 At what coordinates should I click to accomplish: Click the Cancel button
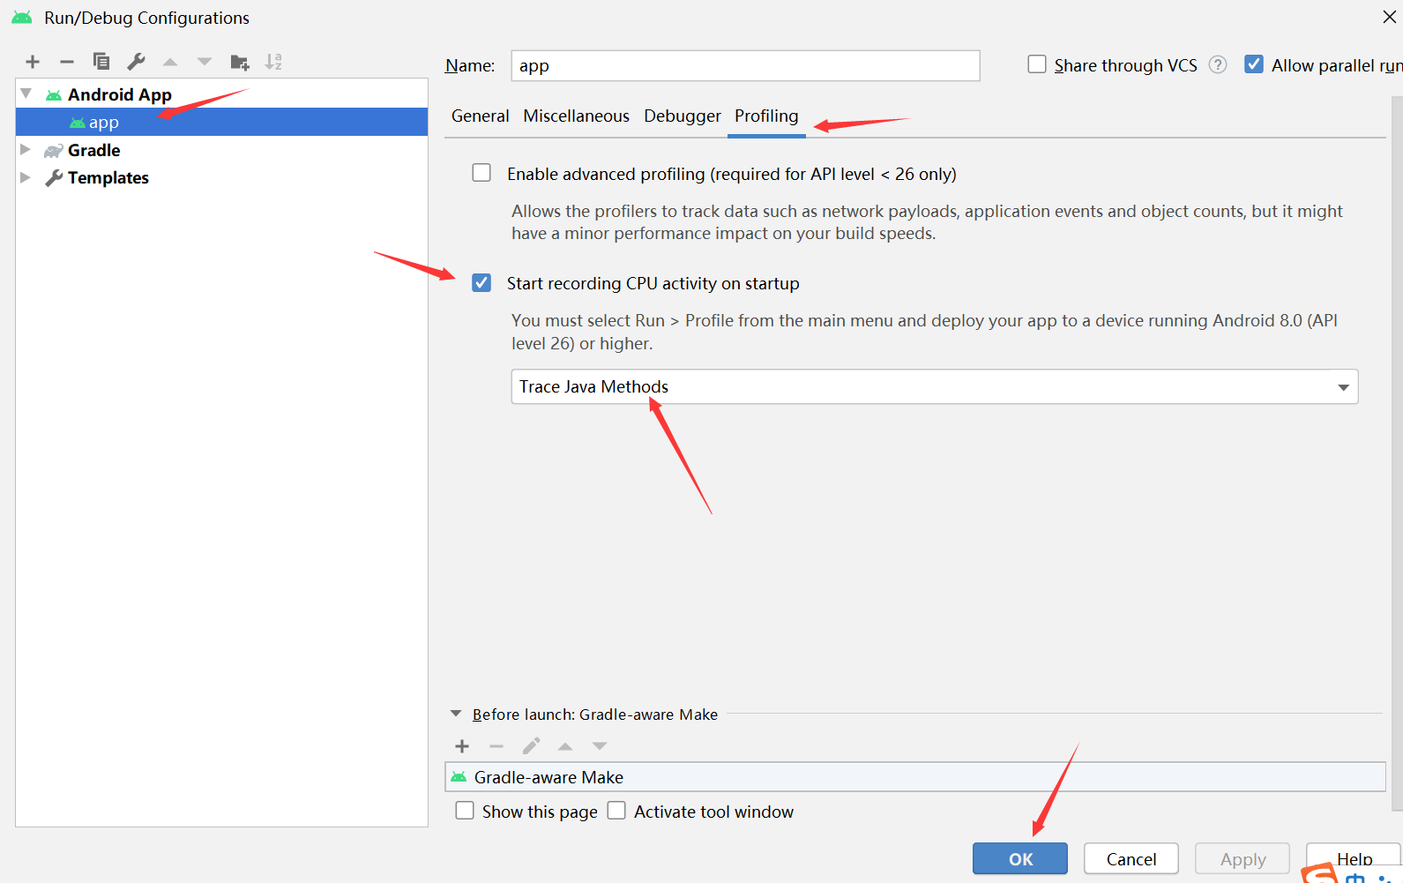[x=1131, y=859]
